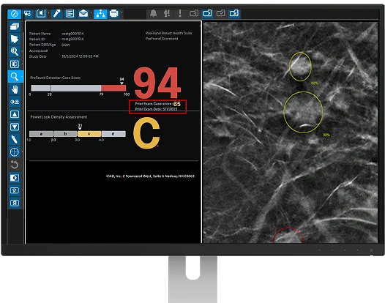Select the marker pen tool in the top toolbar
This screenshot has height=303, width=385.
56,13
